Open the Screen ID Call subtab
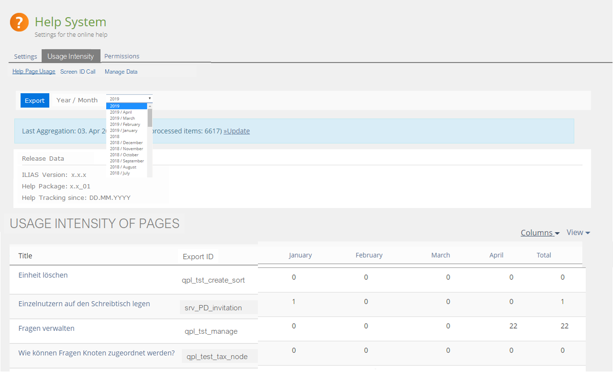 pyautogui.click(x=78, y=72)
